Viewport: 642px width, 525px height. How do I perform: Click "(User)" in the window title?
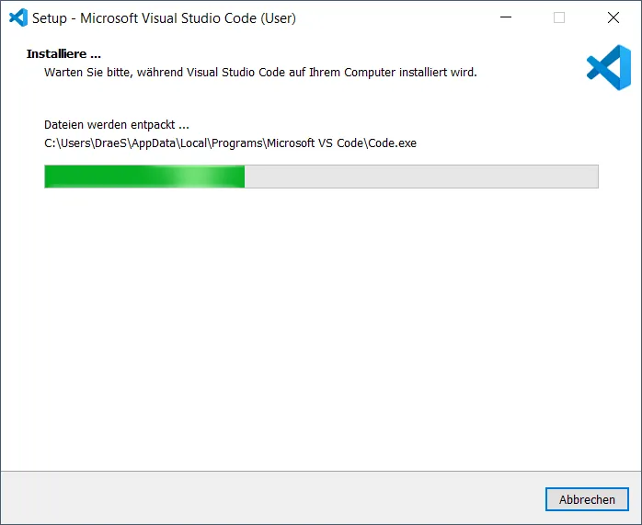click(276, 17)
